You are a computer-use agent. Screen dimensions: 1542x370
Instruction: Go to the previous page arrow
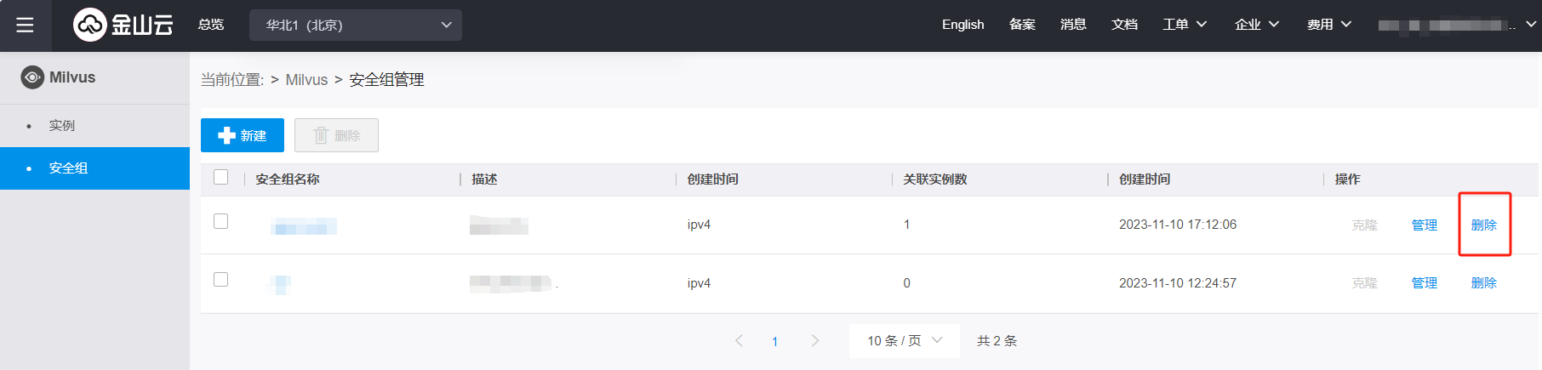(x=739, y=341)
